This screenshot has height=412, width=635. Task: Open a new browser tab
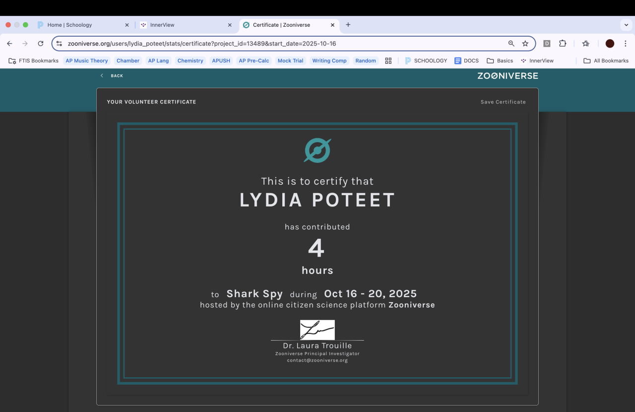(348, 25)
